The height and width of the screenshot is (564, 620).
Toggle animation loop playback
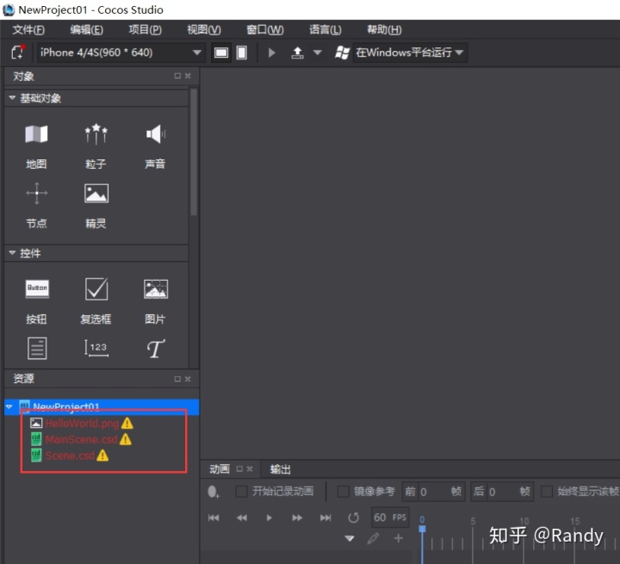point(354,518)
